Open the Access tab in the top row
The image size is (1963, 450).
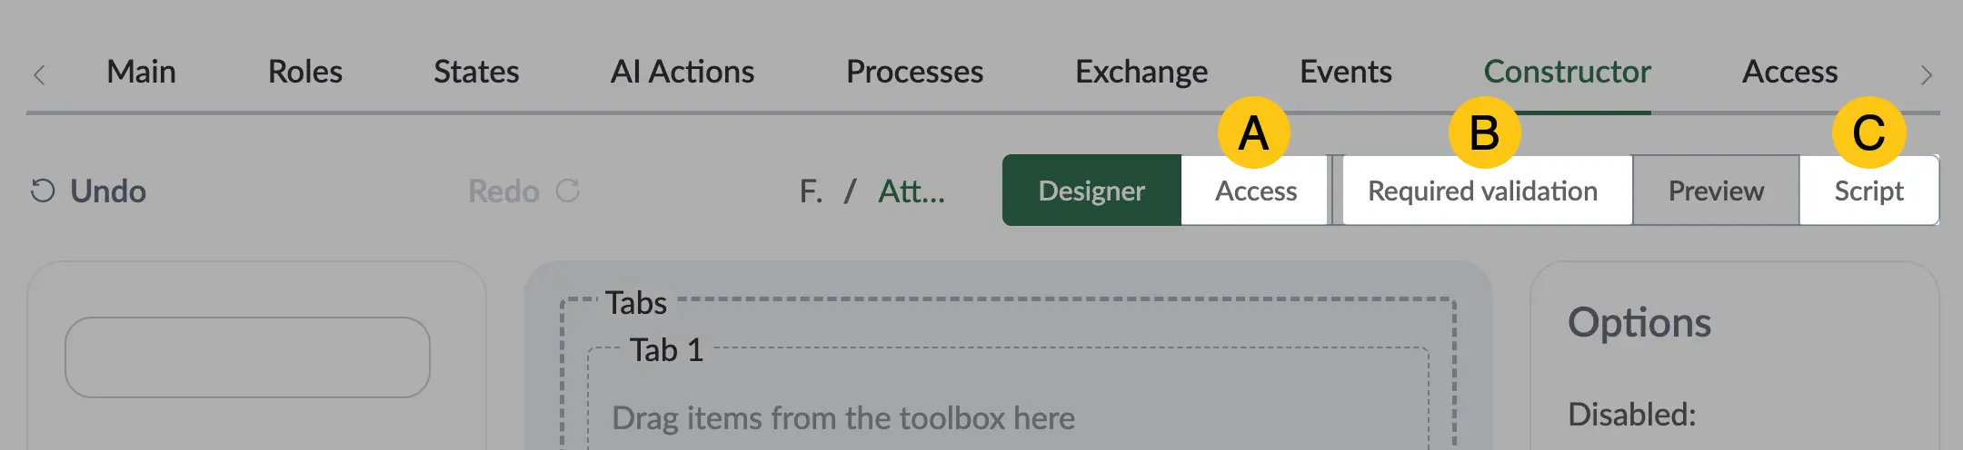(1789, 72)
